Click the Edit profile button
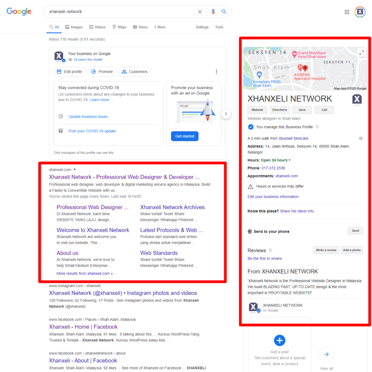The image size is (372, 372). tap(69, 72)
